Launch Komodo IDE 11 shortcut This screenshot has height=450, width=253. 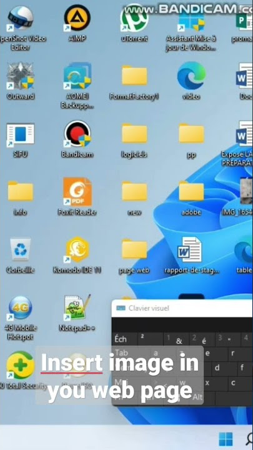click(x=77, y=249)
